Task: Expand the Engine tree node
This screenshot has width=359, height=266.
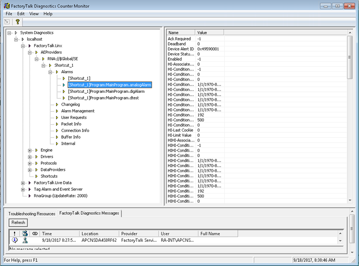Action: pyautogui.click(x=30, y=150)
